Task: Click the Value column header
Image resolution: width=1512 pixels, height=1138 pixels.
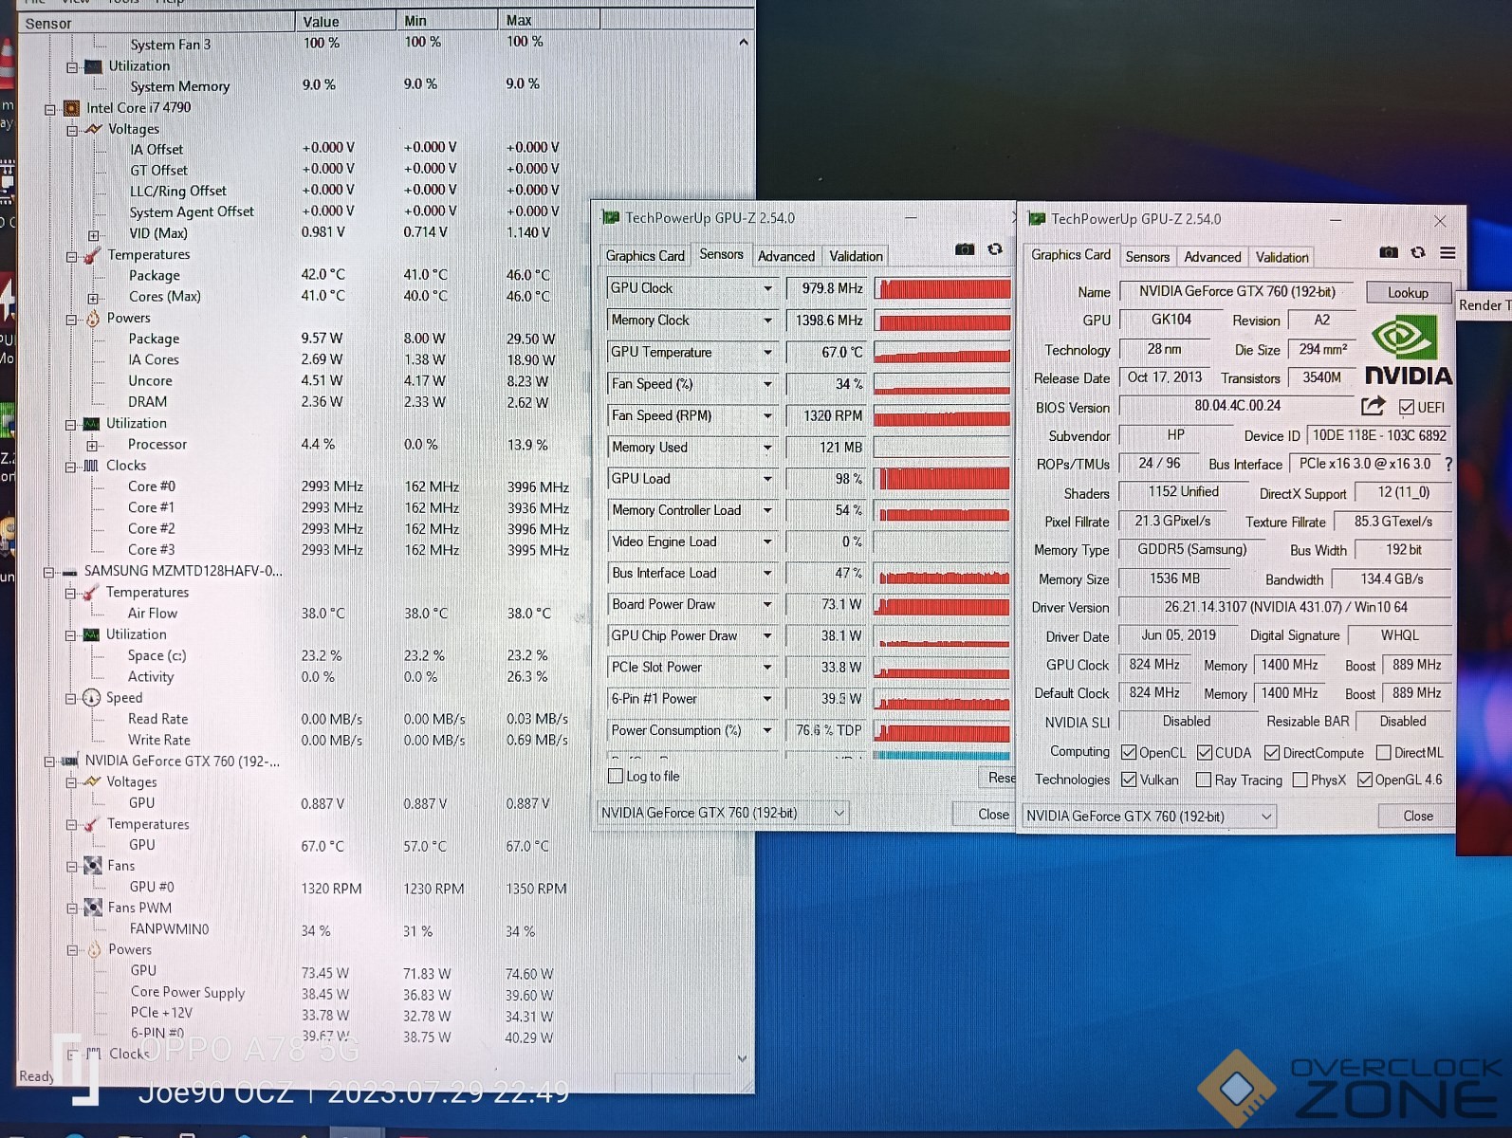Action: [x=345, y=21]
